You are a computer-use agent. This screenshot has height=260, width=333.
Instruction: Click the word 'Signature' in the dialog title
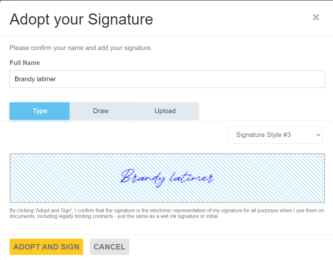[x=120, y=20]
